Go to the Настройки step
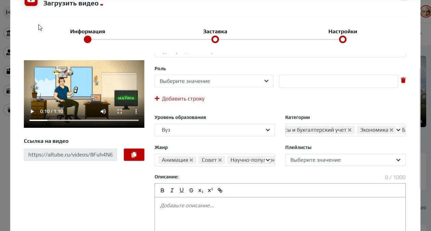 342,39
